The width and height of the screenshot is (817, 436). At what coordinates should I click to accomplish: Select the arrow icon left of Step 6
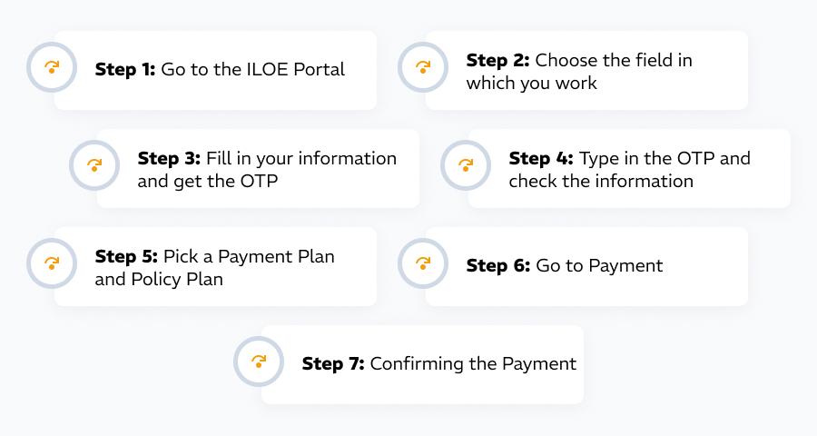(x=423, y=263)
